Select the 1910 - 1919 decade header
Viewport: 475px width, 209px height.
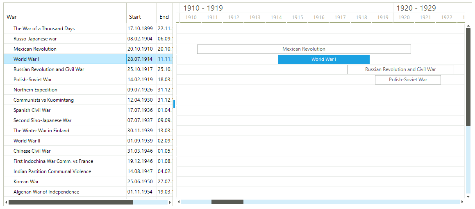(x=203, y=8)
